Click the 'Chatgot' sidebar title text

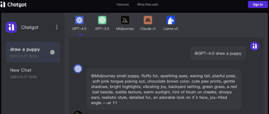click(30, 27)
